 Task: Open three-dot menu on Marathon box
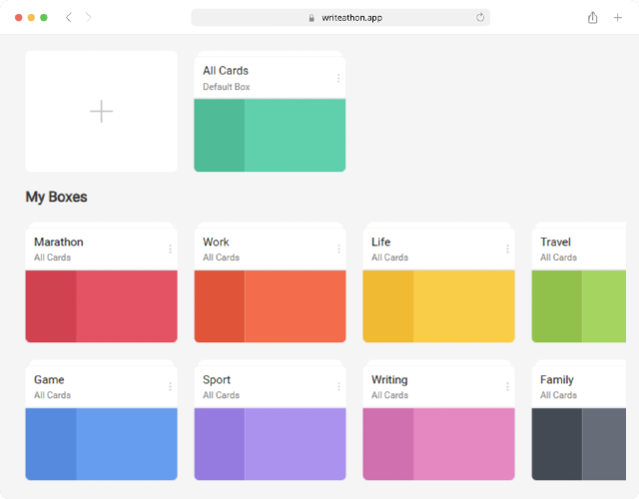click(x=170, y=249)
